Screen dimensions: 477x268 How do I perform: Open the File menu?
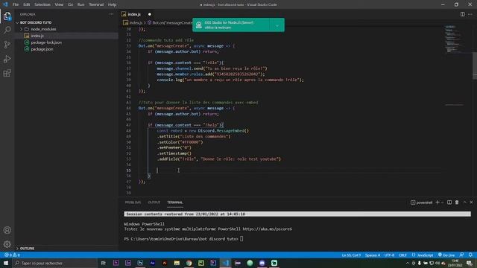point(16,4)
